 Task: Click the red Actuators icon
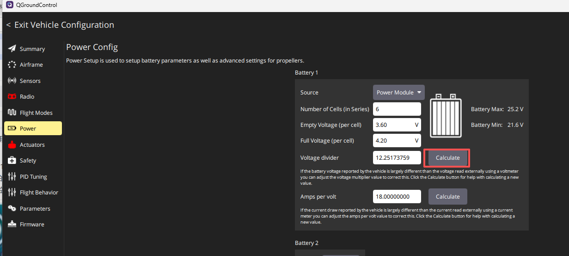tap(12, 145)
